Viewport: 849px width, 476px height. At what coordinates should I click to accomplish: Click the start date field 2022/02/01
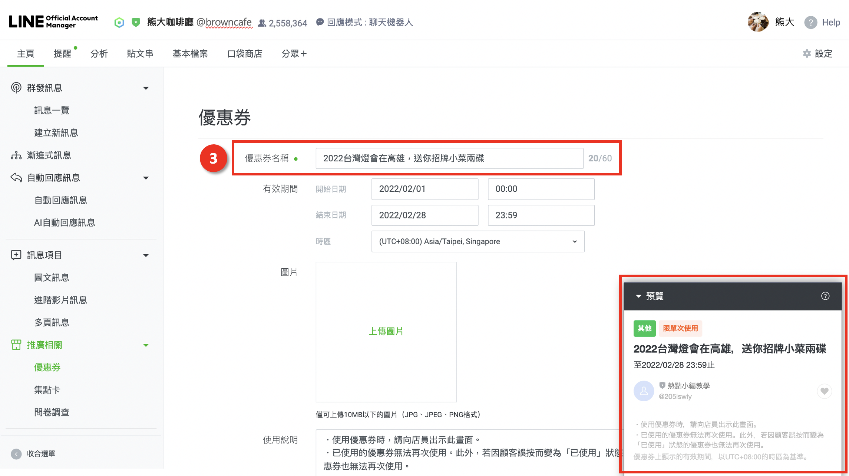pos(424,189)
